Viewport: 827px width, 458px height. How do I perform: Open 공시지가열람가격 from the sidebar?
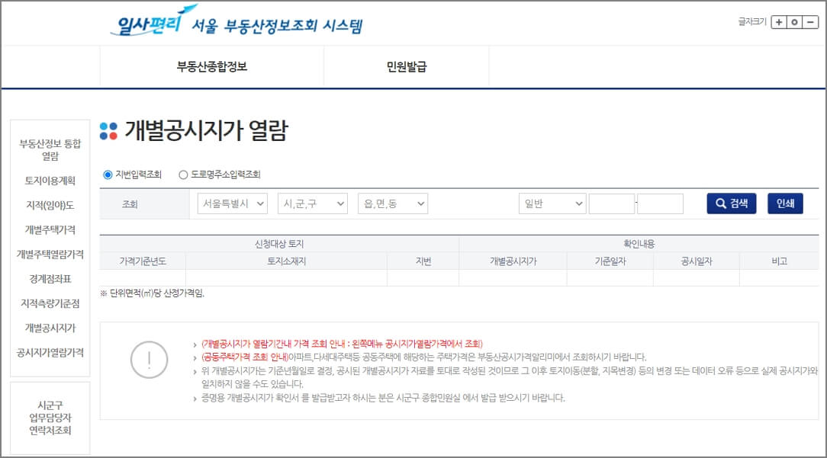[x=49, y=354]
